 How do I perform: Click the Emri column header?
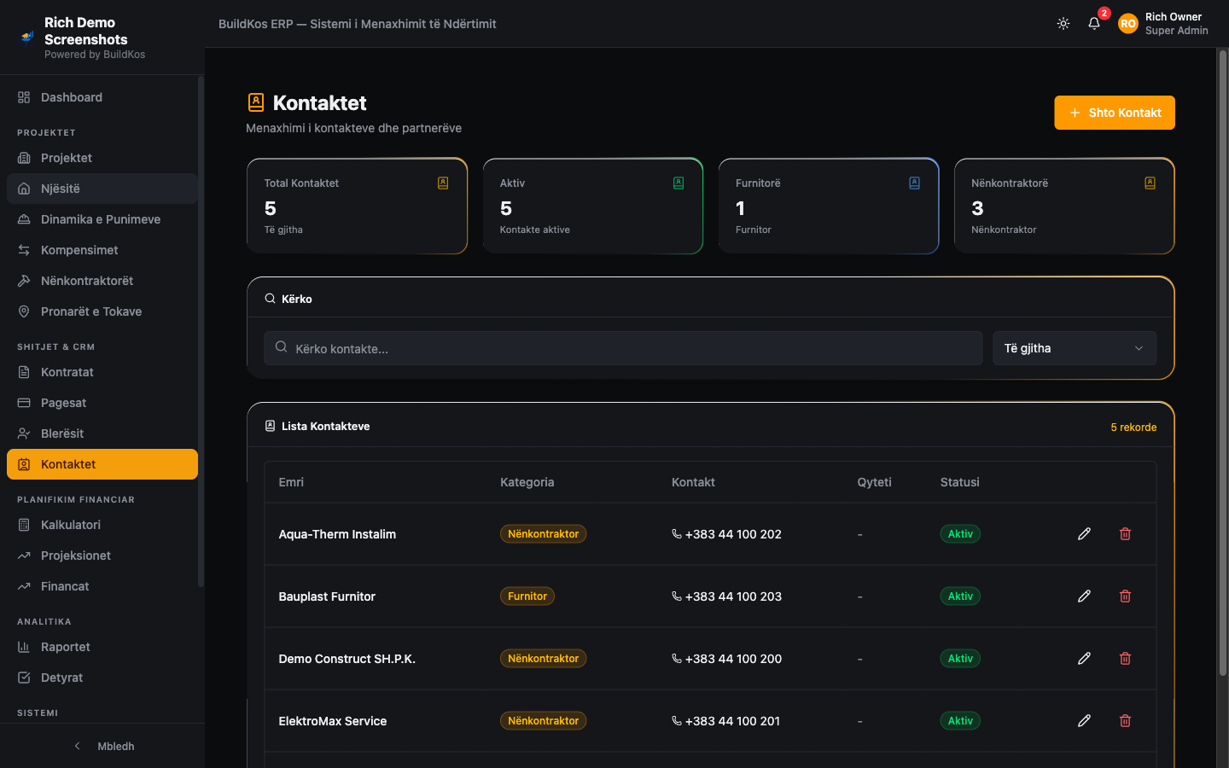click(x=291, y=482)
